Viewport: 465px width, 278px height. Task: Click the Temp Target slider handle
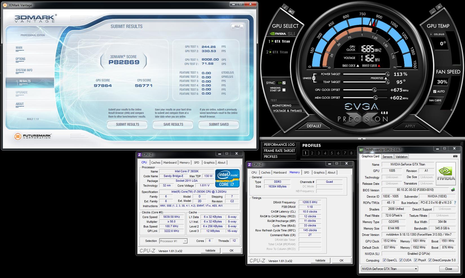pyautogui.click(x=387, y=82)
